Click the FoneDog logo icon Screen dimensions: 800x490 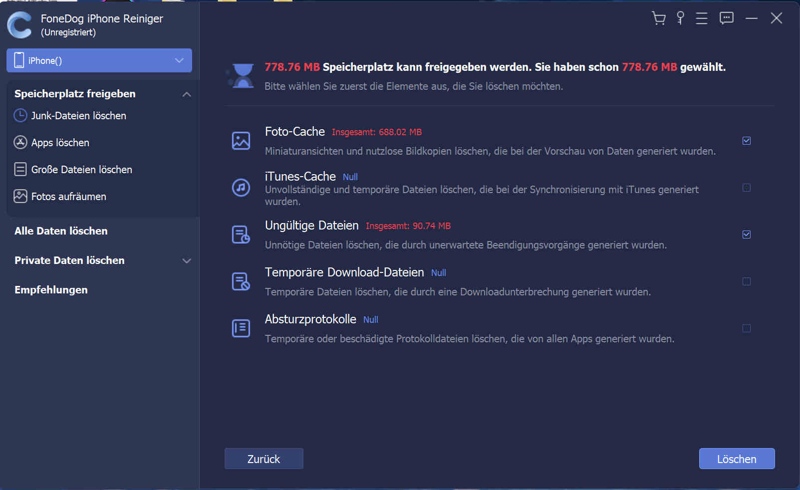[x=20, y=25]
